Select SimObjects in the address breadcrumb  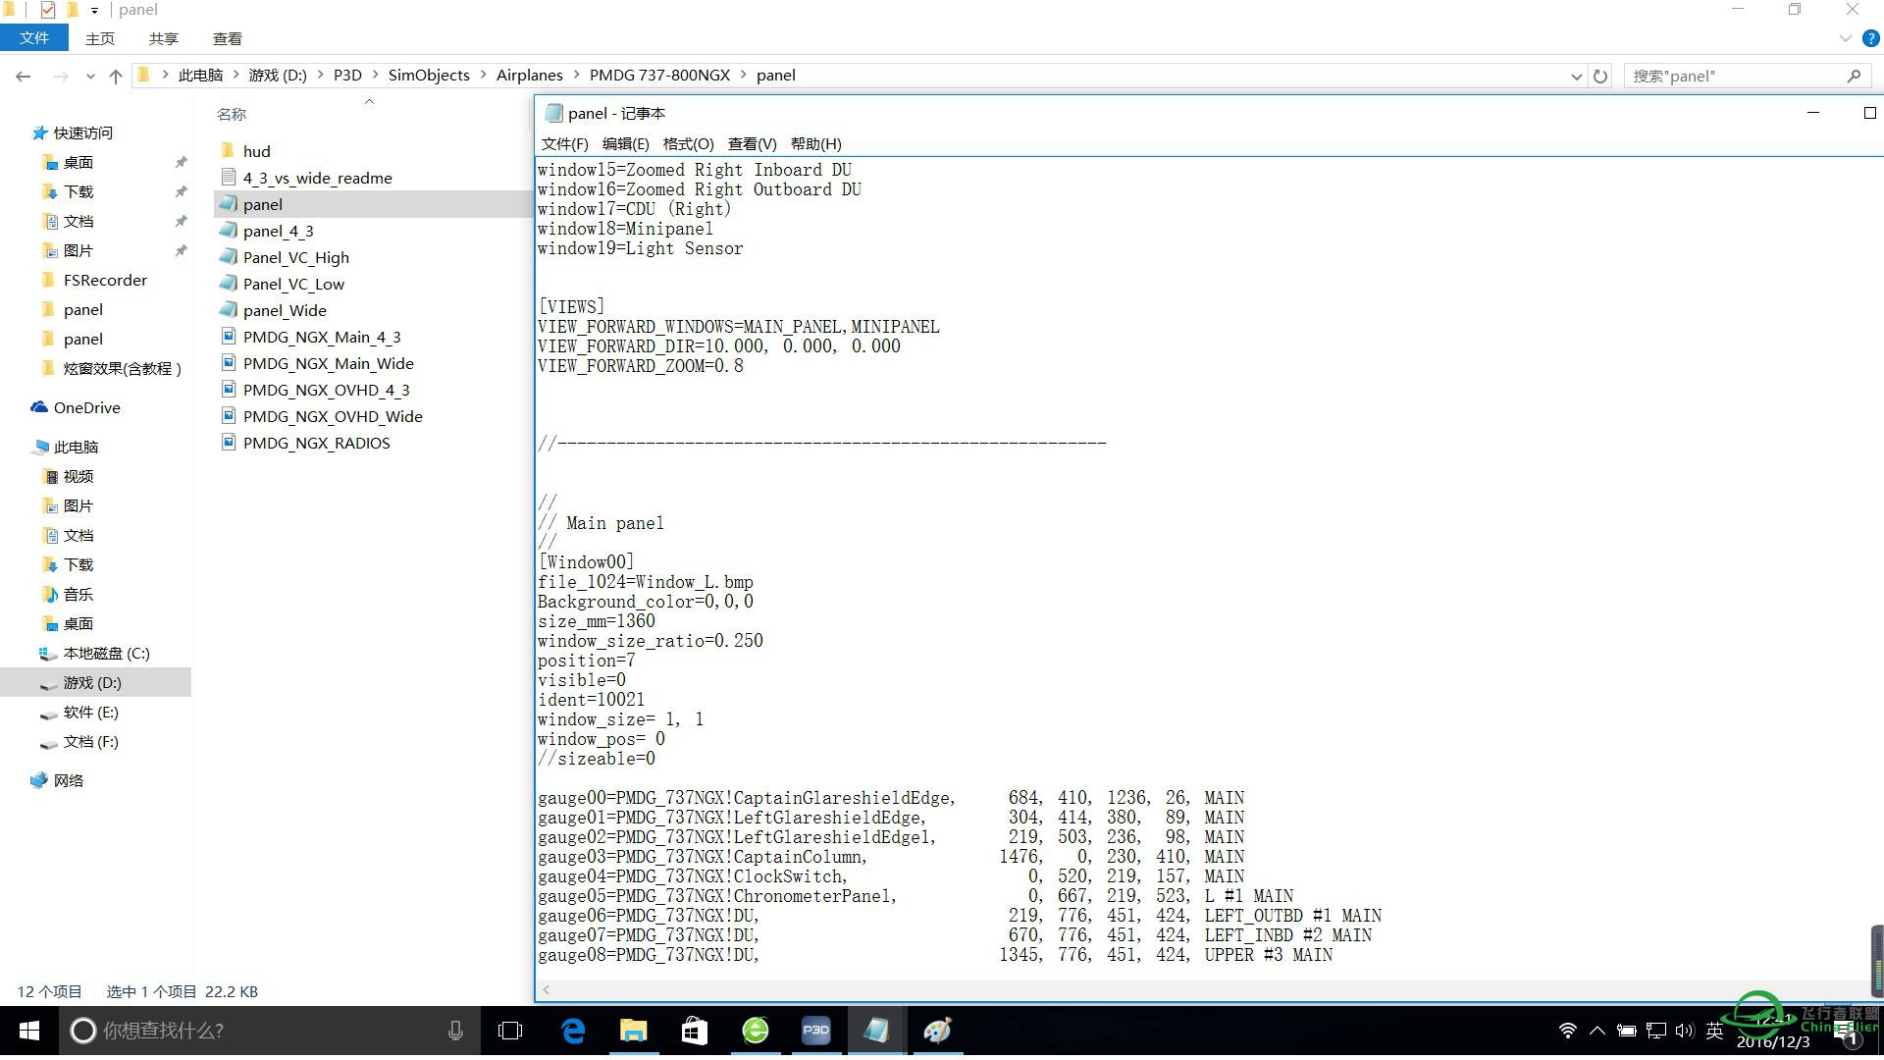tap(429, 76)
